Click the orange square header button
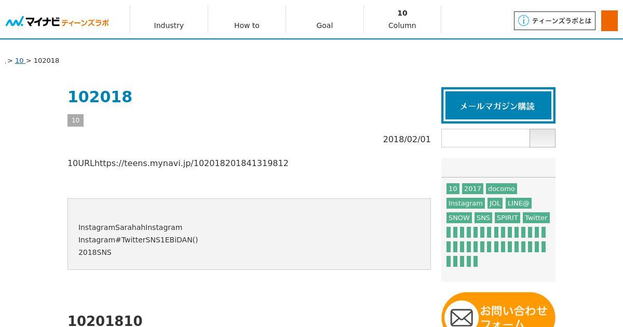The width and height of the screenshot is (623, 327). coord(610,21)
